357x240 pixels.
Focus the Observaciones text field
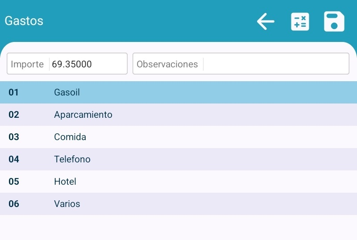coord(275,64)
